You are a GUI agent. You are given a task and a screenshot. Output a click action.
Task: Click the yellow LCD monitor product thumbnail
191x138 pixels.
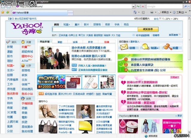coord(85,127)
